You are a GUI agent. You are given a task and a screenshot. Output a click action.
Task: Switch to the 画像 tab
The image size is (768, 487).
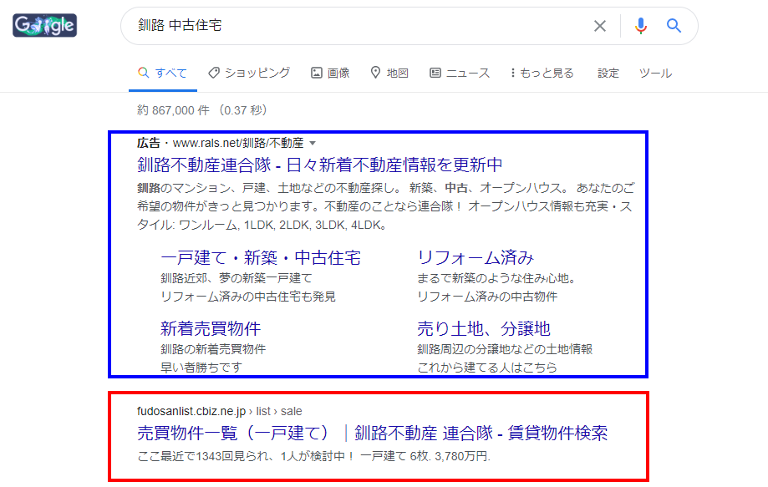[330, 74]
